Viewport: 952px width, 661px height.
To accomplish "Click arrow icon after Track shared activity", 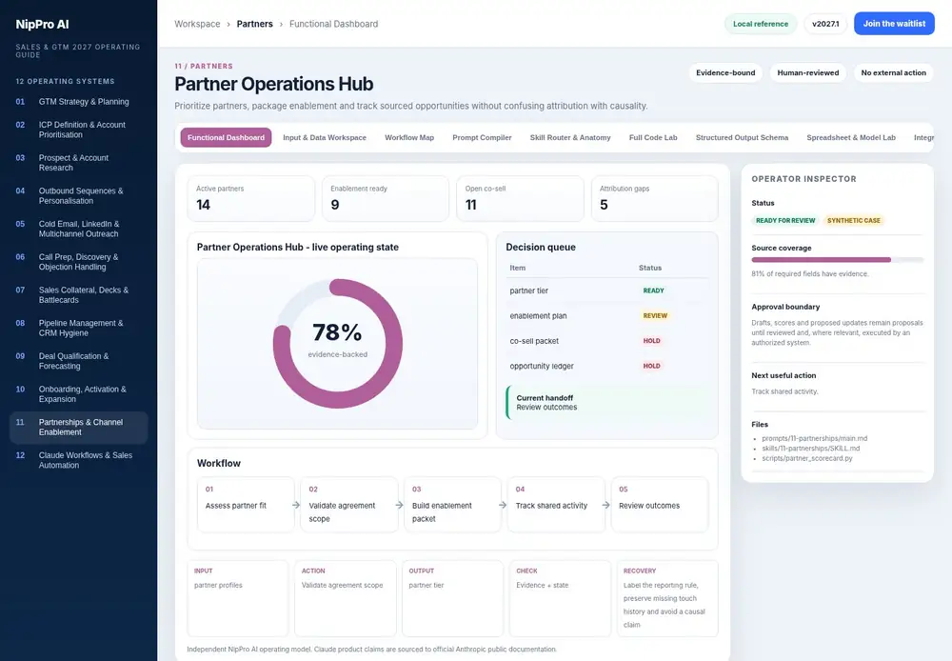I will tap(605, 505).
